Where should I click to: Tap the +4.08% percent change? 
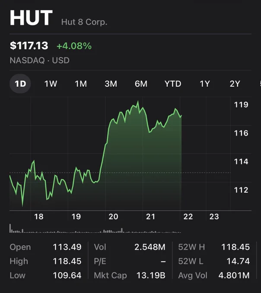(x=74, y=46)
